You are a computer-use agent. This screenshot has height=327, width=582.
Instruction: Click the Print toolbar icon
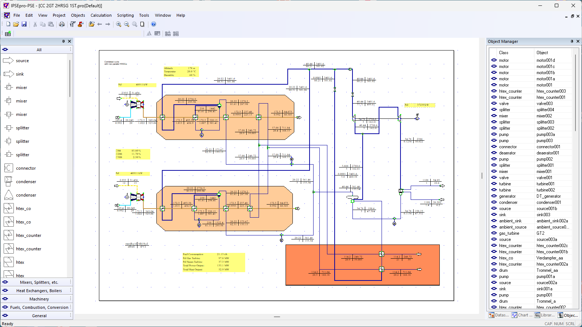click(x=62, y=24)
